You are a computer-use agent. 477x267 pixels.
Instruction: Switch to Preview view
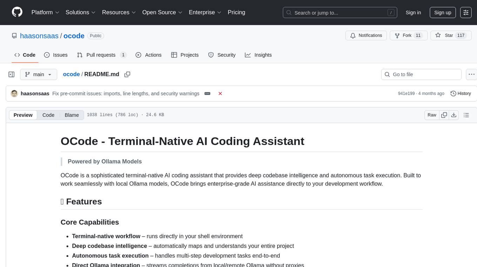tap(23, 115)
